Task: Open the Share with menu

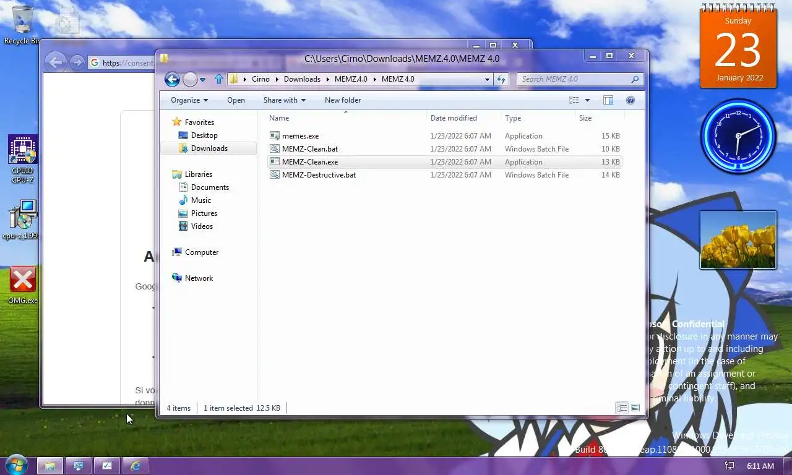Action: click(x=285, y=100)
